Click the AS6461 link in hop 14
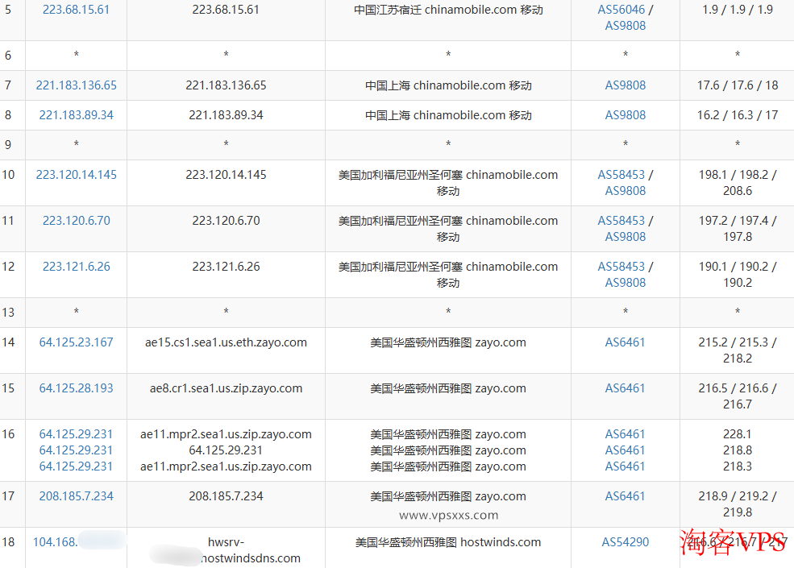 click(626, 342)
